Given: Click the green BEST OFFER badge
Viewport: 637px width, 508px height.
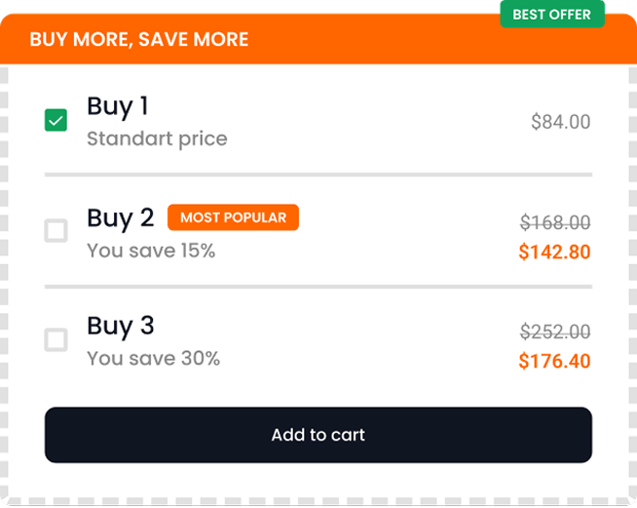Looking at the screenshot, I should [552, 15].
